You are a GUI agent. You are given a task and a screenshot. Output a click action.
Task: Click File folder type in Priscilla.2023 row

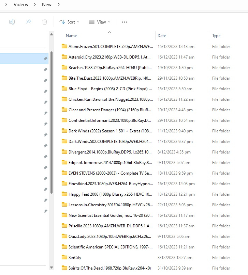coord(221,226)
